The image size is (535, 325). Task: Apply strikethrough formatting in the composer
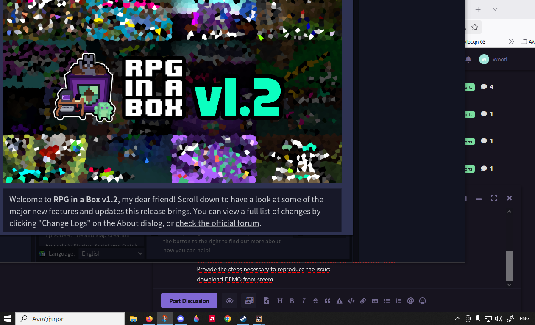tap(315, 301)
